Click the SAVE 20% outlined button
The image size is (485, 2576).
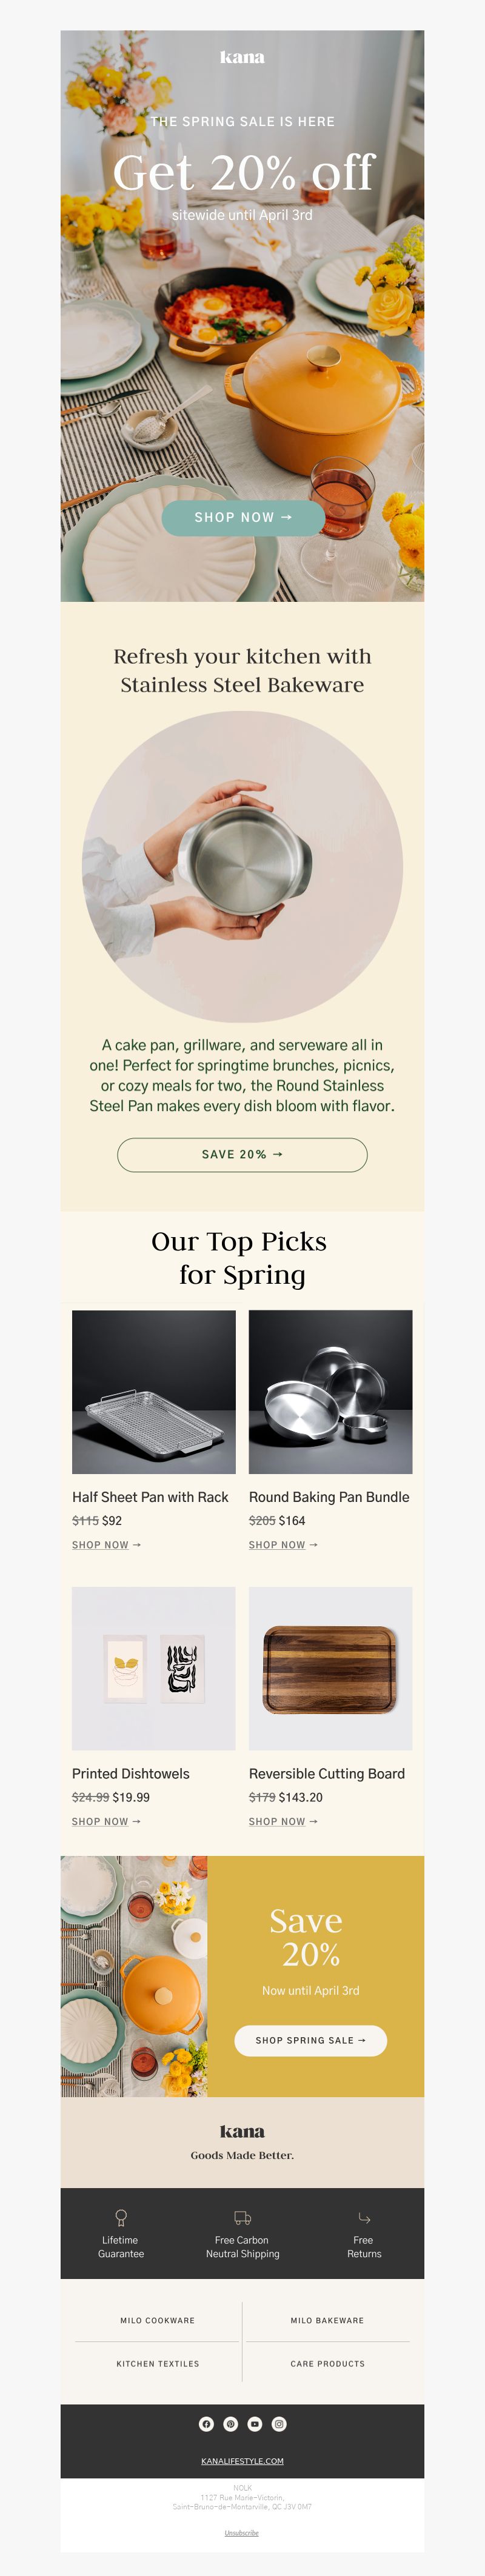pyautogui.click(x=242, y=1154)
